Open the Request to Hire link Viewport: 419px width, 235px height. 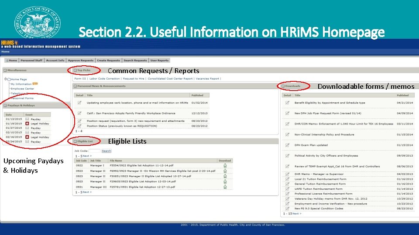(134, 79)
